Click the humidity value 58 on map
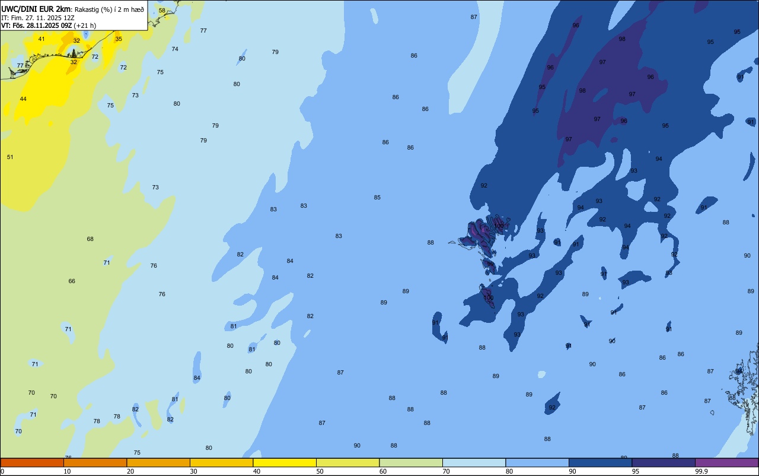759x476 pixels. (x=162, y=11)
